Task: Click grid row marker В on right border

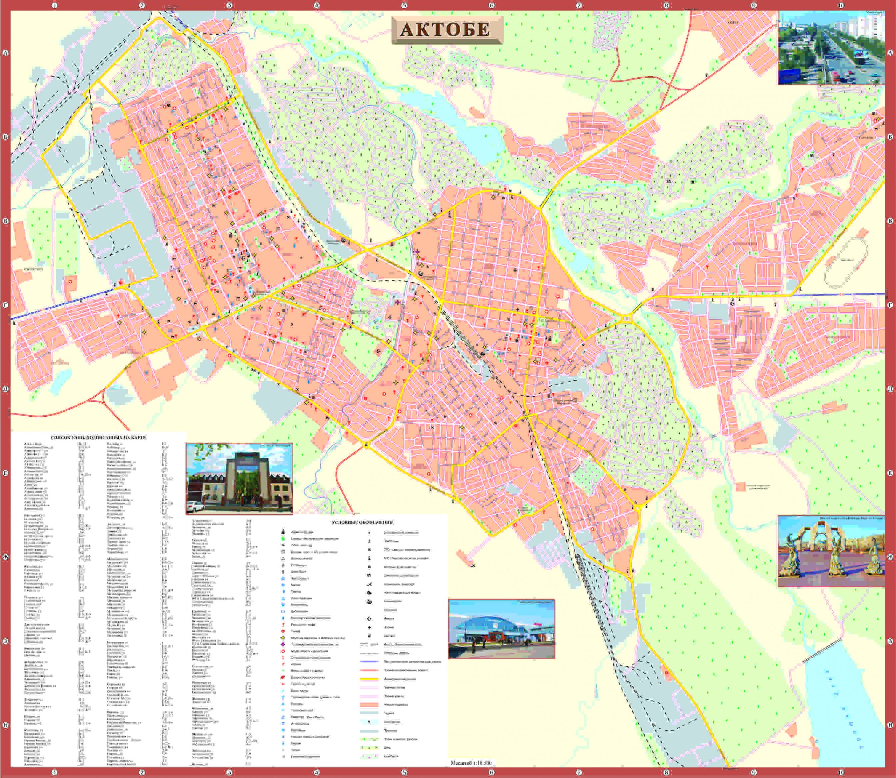Action: (890, 221)
